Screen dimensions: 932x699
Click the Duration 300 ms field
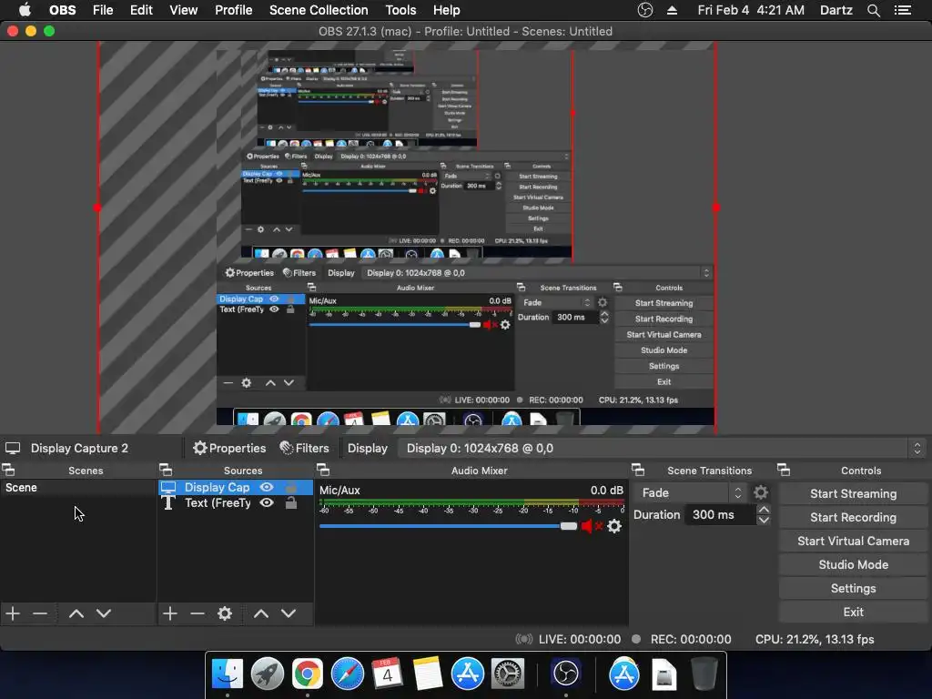tap(720, 515)
